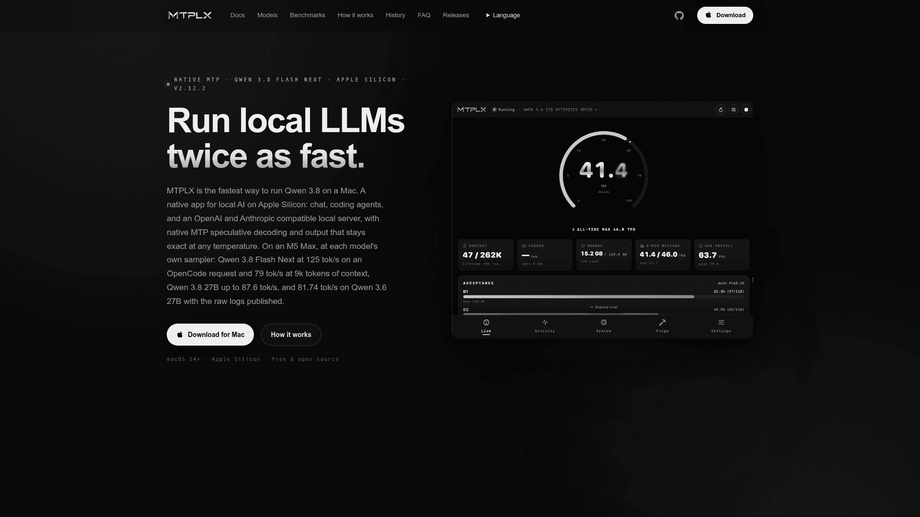The image size is (920, 517).
Task: Click the 'mean P=68.1%' acceptance text
Action: tap(731, 283)
